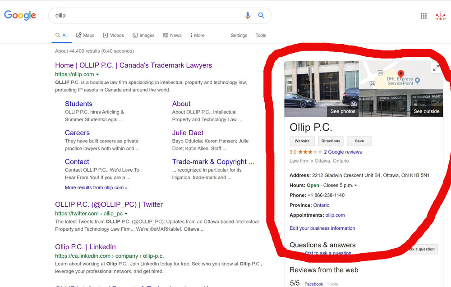Click the Save button
The image size is (451, 287).
359,141
